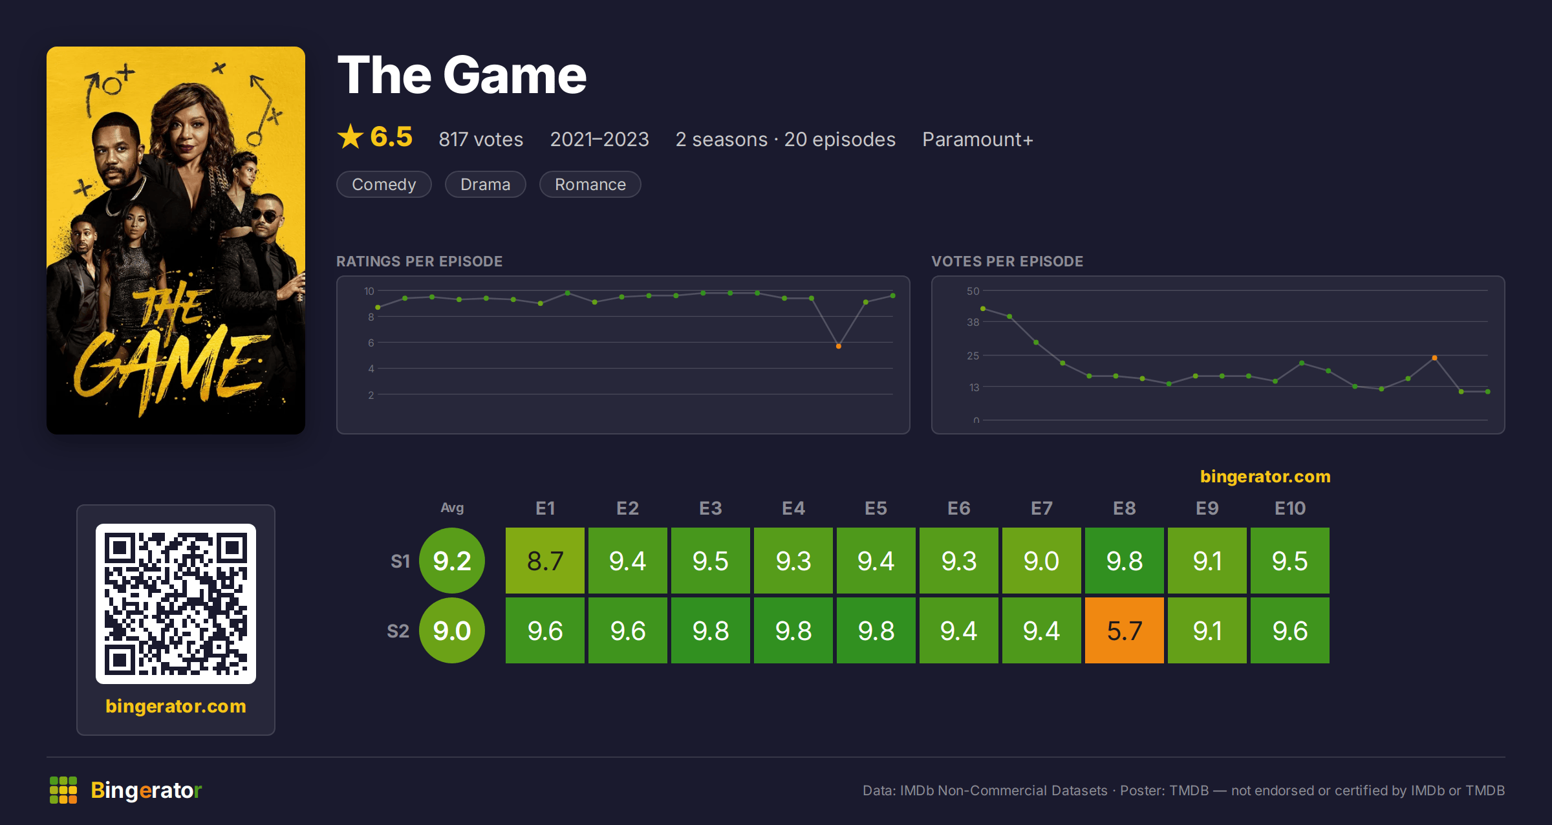Click orange point on votes chart
The width and height of the screenshot is (1552, 825).
pyautogui.click(x=1434, y=358)
